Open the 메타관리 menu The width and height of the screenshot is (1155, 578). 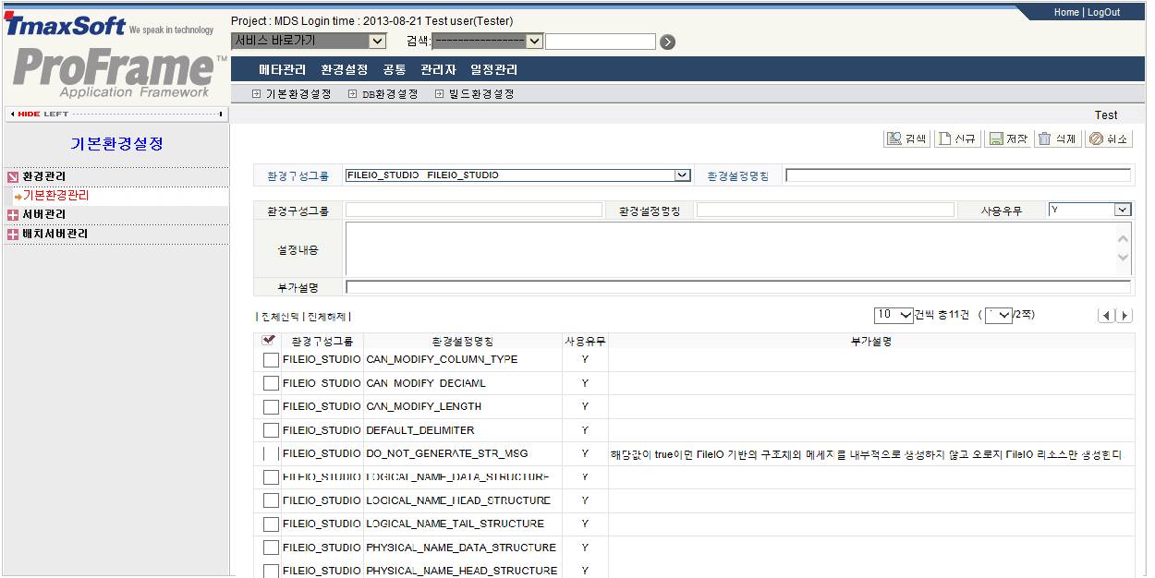click(282, 70)
